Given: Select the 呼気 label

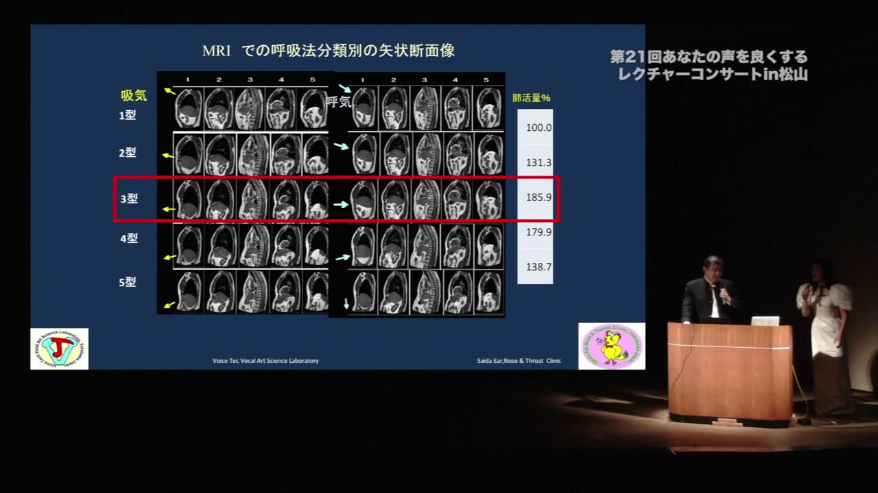Looking at the screenshot, I should point(338,102).
